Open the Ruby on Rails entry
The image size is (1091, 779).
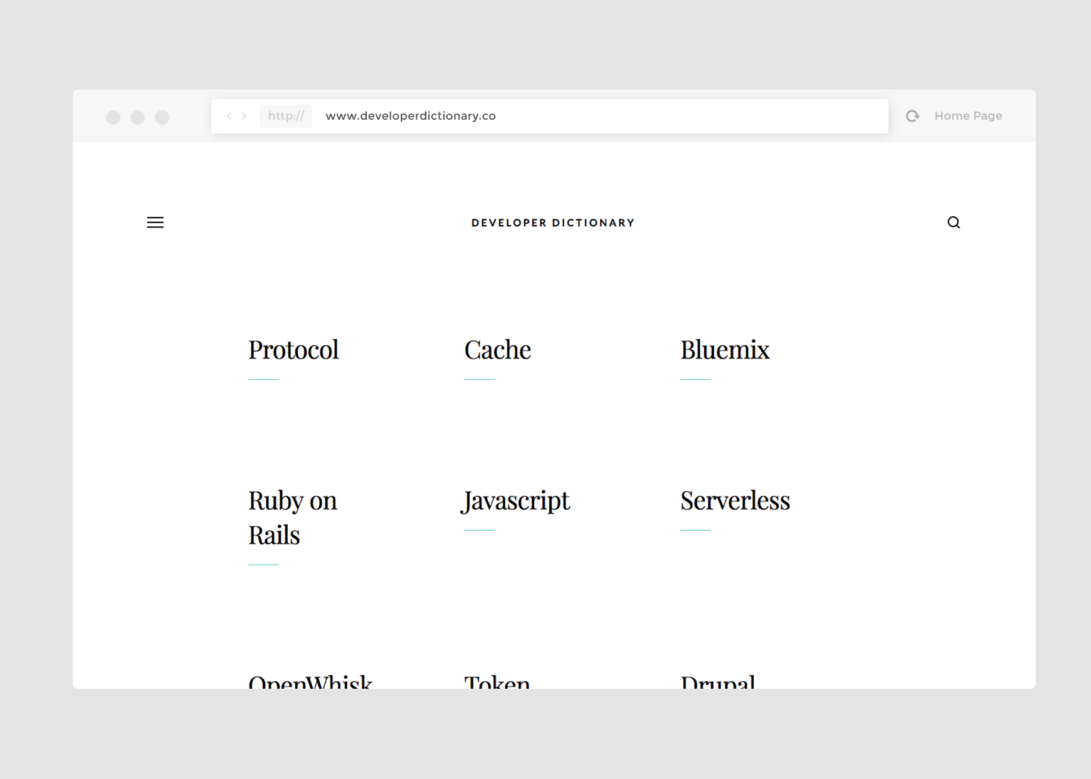(x=293, y=518)
